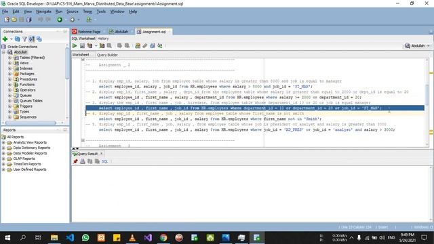Screen dimensions: 434x244
Task: Click the green Back navigation arrow
Action: [60, 20]
